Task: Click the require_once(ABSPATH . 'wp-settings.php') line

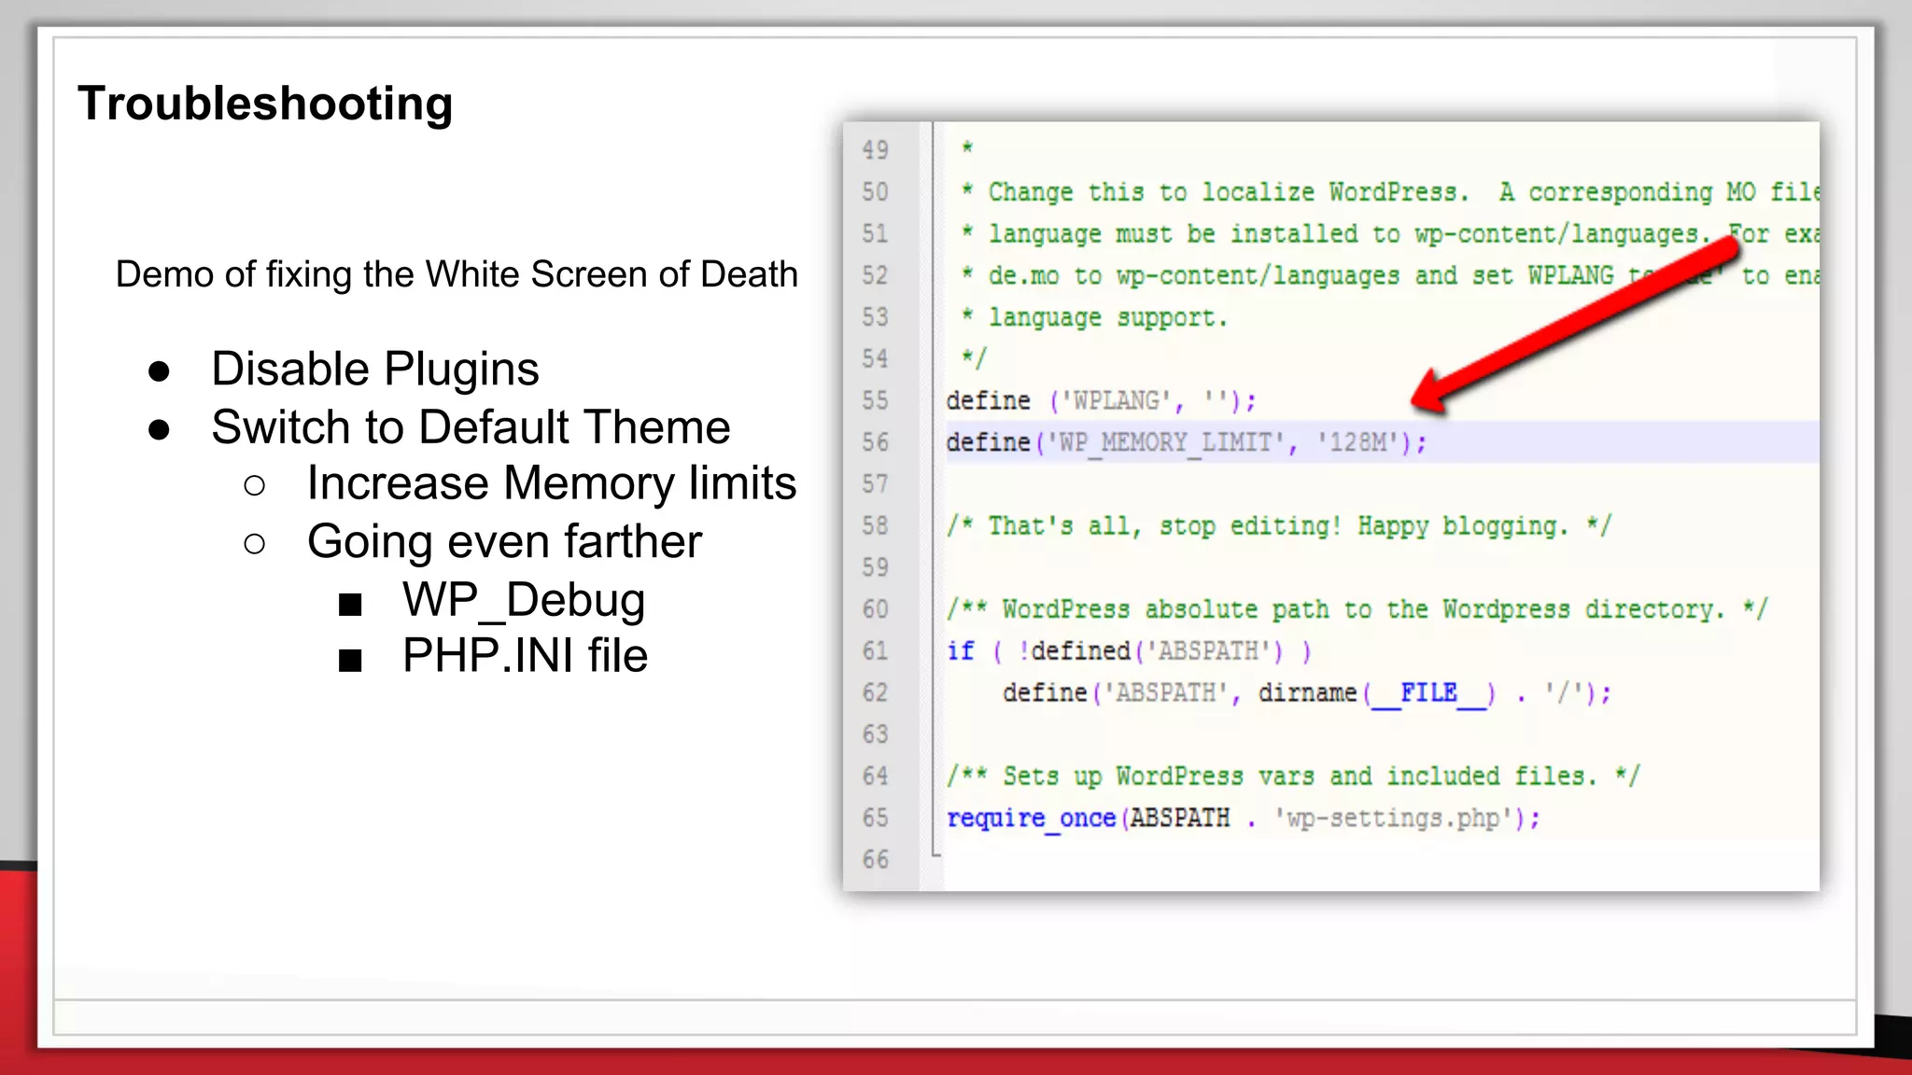Action: tap(1244, 817)
